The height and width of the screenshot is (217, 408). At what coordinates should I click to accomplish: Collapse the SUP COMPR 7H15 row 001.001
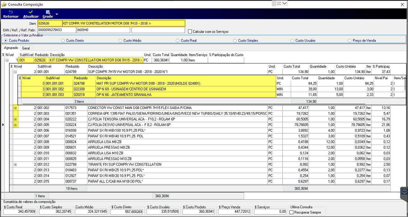15,72
